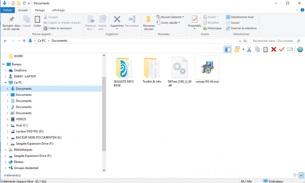Switch to the Partage ribbon tab
This screenshot has height=183, width=305.
[x=40, y=10]
